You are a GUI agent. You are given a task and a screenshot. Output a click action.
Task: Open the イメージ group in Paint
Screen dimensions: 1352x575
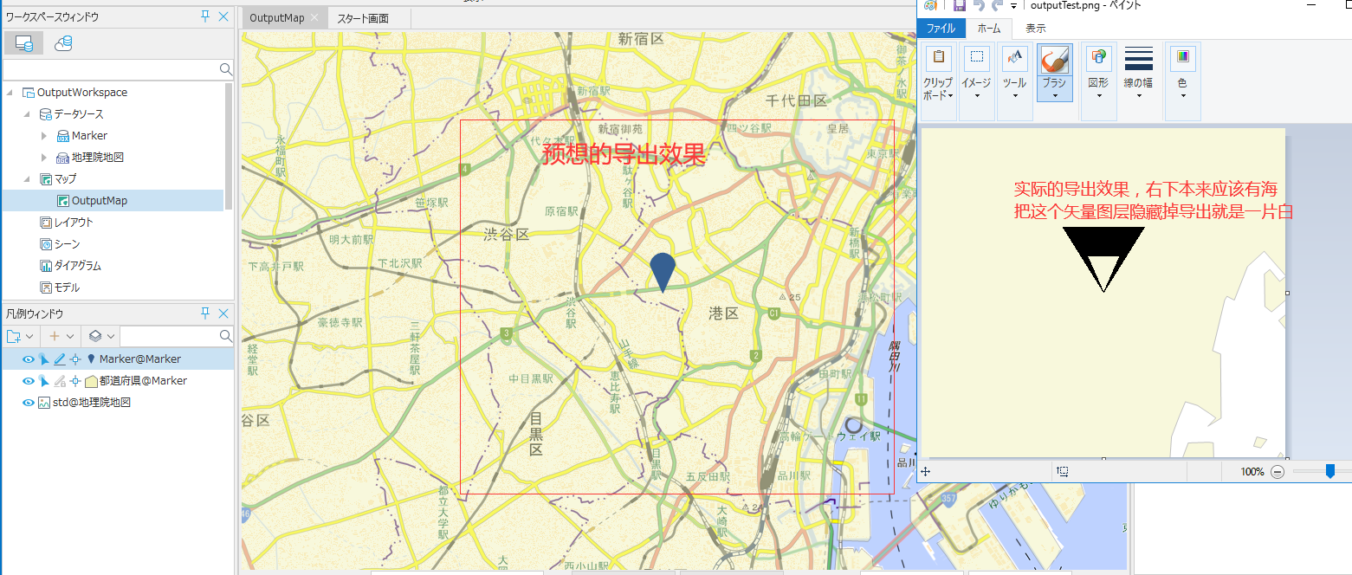coord(976,81)
